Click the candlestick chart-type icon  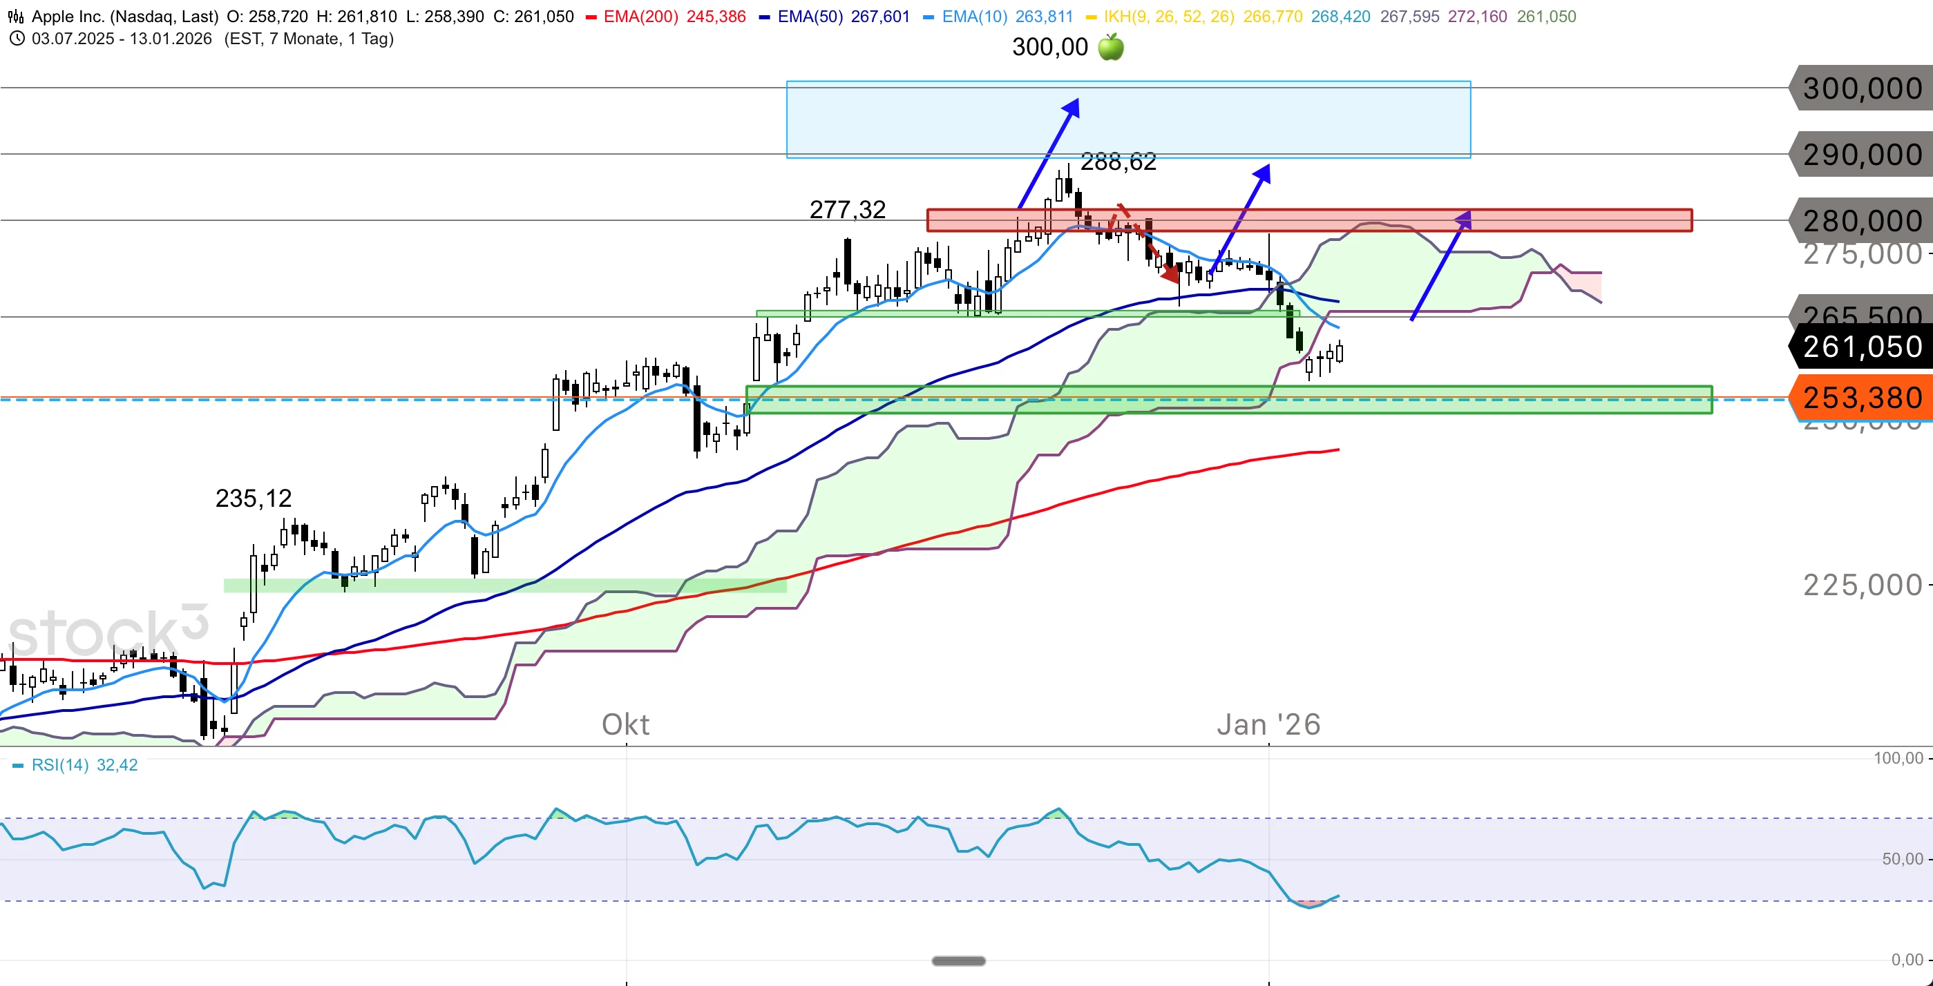pyautogui.click(x=16, y=17)
